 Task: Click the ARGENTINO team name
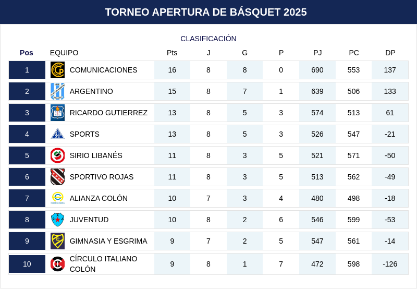point(91,91)
